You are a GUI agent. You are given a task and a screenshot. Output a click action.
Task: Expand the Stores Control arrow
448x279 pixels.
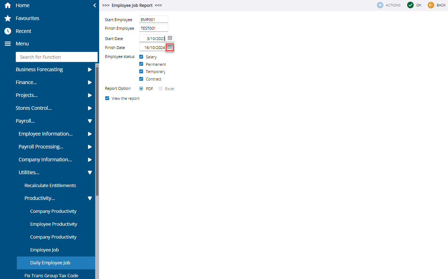(90, 108)
